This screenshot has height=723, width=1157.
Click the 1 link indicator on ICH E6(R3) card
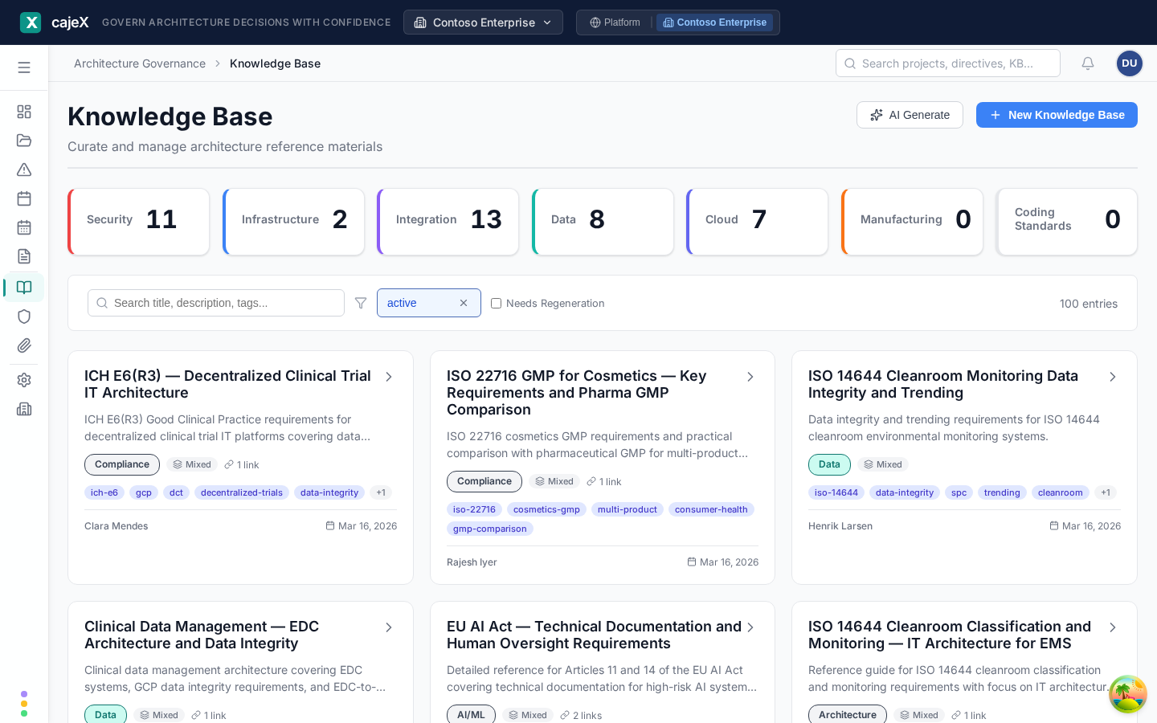click(242, 464)
